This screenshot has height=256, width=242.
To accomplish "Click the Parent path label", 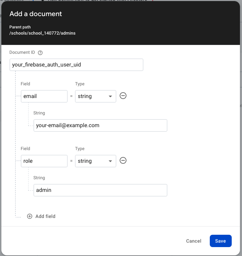I will coord(20,27).
